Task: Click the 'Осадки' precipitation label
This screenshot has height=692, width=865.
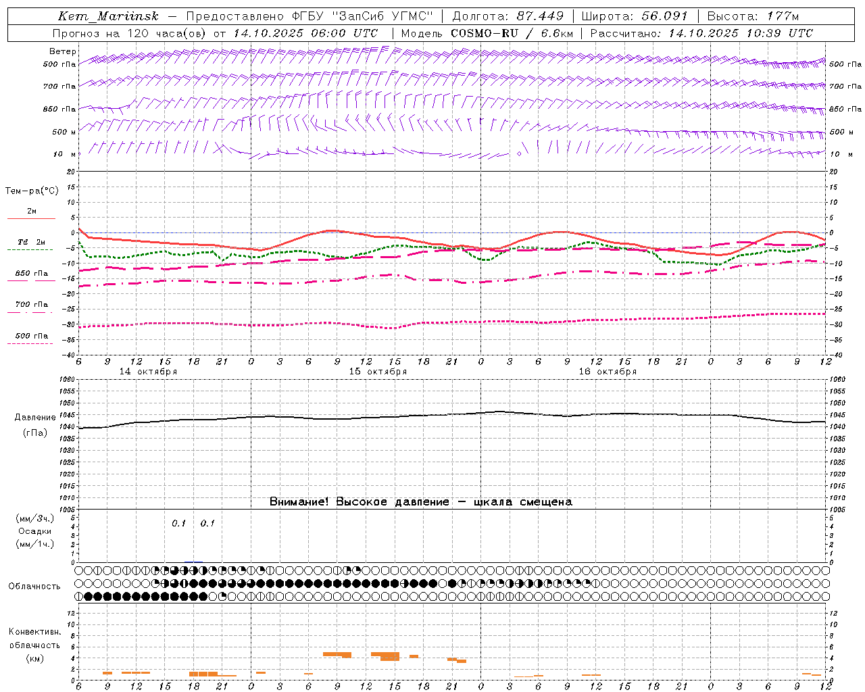Action: 35,531
